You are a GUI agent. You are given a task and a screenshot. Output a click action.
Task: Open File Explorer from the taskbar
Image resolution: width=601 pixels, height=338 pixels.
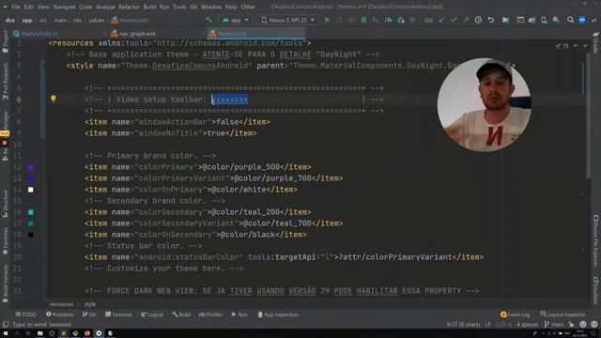[x=39, y=333]
